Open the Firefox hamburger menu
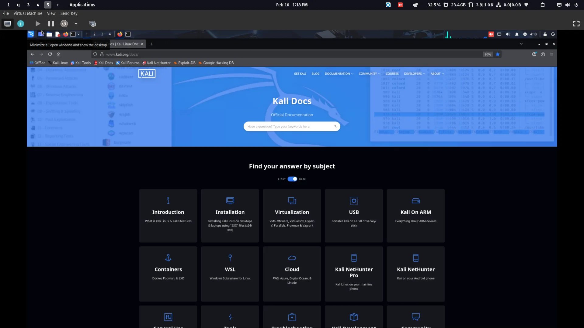This screenshot has height=328, width=584. coord(551,54)
